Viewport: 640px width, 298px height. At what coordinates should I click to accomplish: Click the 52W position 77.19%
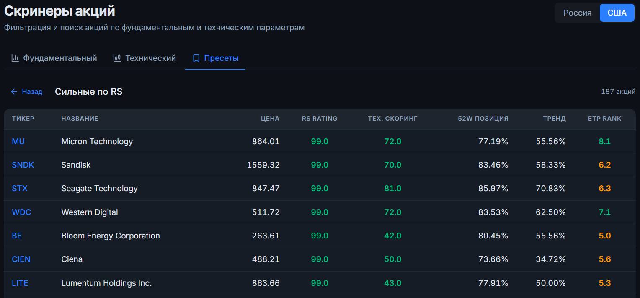[493, 142]
